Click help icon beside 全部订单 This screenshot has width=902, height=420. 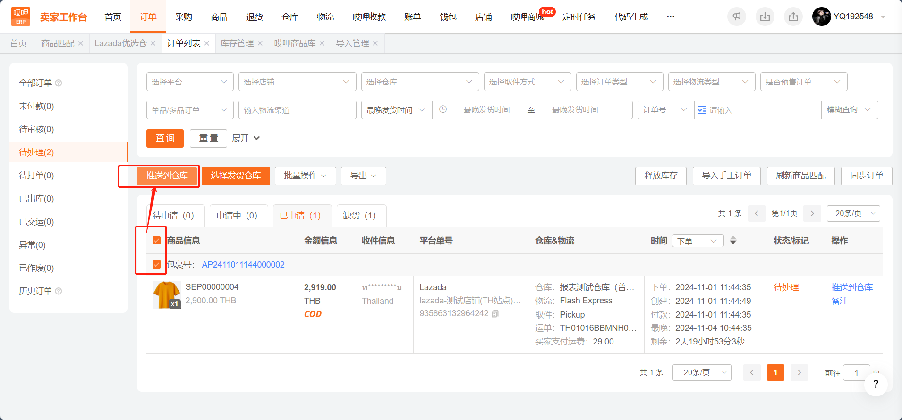pos(59,83)
